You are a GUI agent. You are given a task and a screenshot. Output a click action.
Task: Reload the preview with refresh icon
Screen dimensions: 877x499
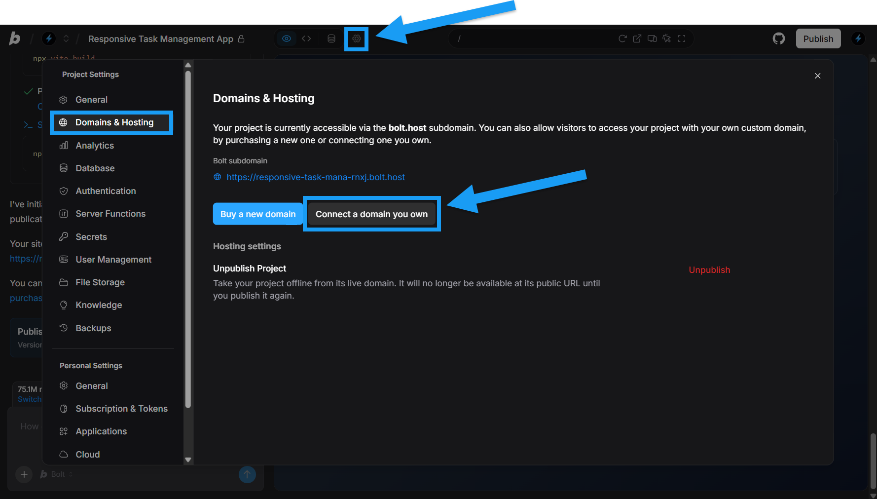[x=622, y=38]
